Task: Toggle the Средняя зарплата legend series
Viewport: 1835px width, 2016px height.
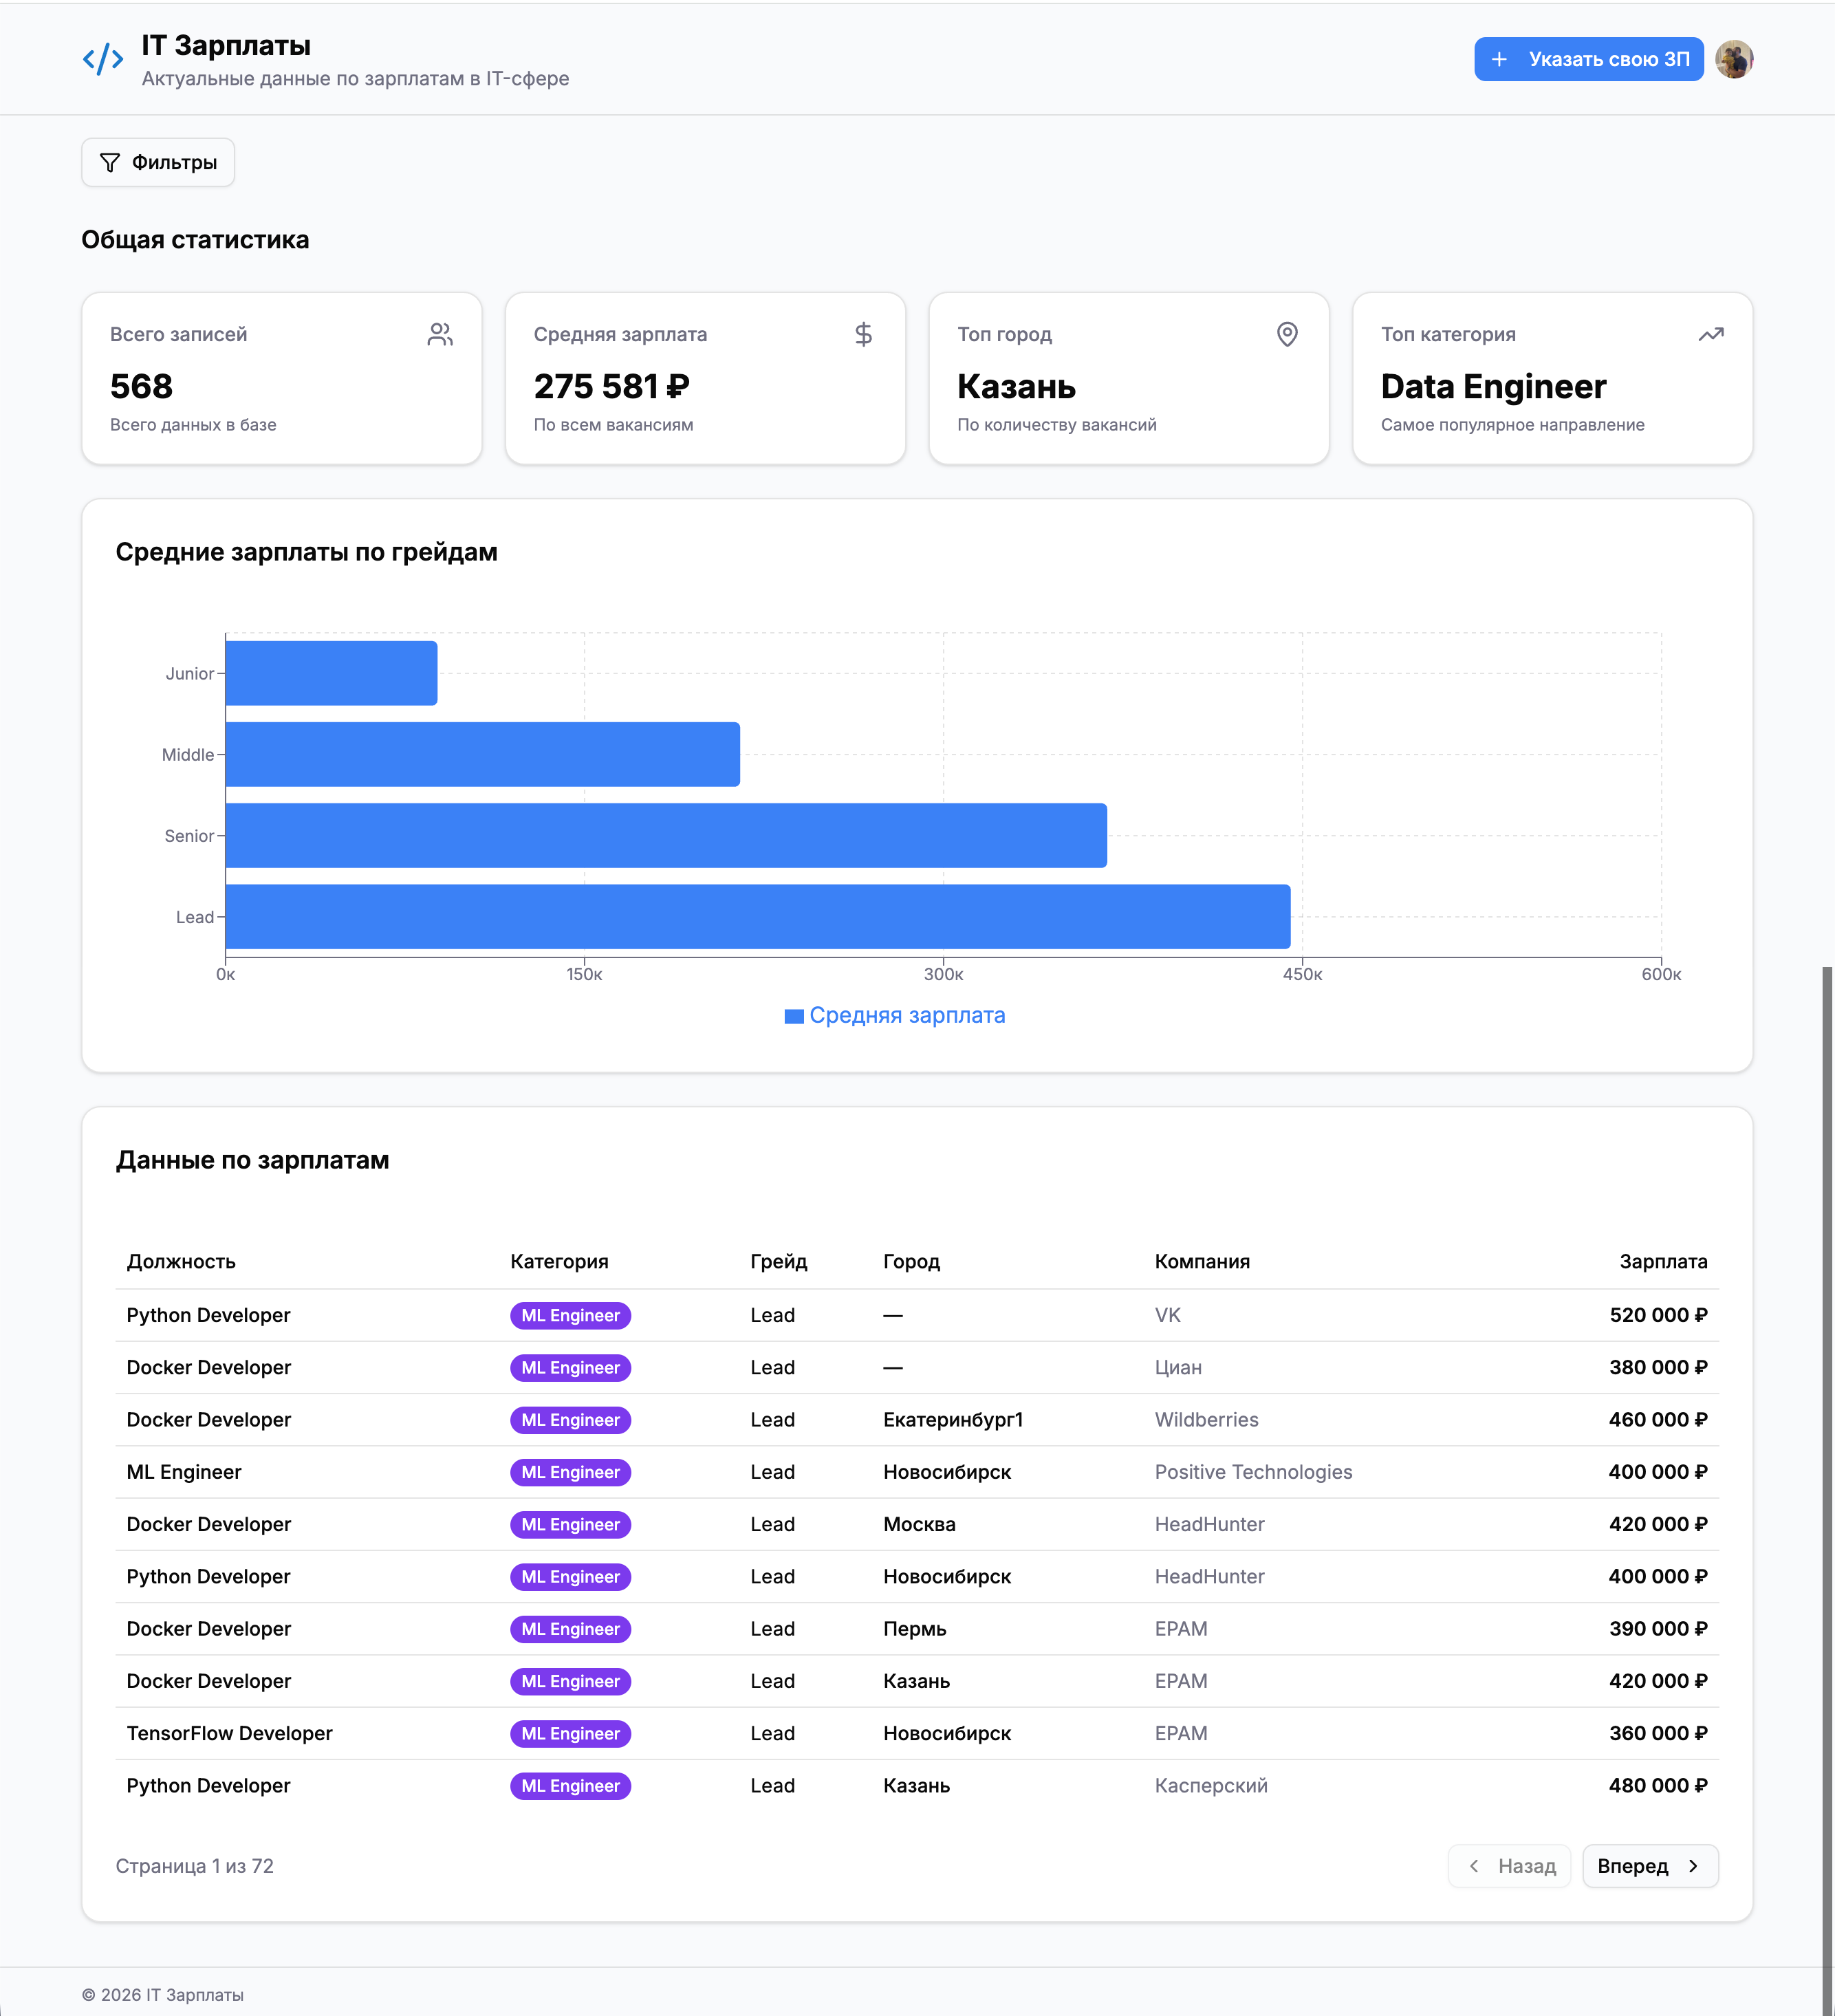Action: click(906, 1015)
